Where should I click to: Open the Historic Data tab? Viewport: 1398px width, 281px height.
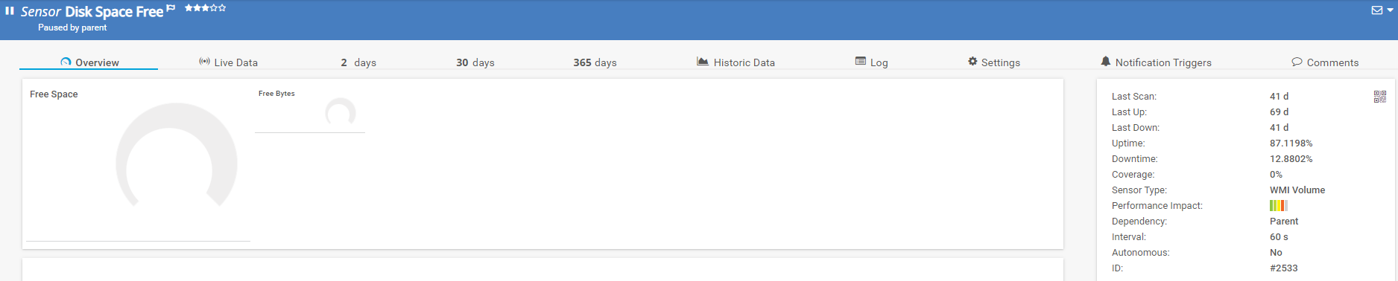coord(736,62)
